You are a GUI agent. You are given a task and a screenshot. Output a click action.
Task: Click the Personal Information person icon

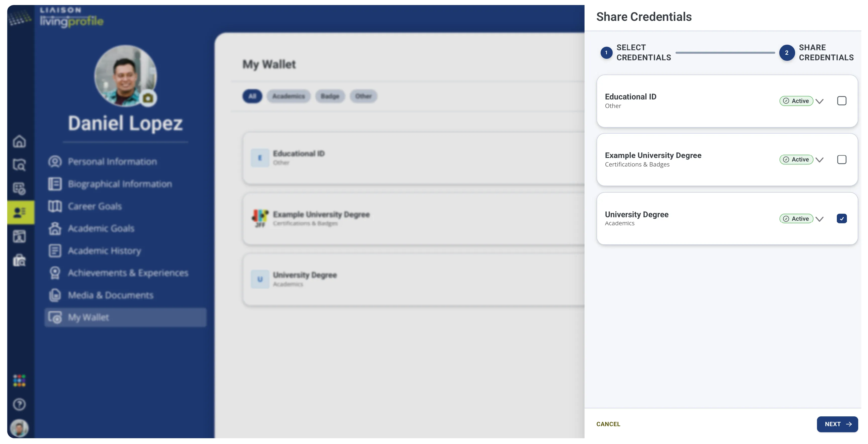55,161
